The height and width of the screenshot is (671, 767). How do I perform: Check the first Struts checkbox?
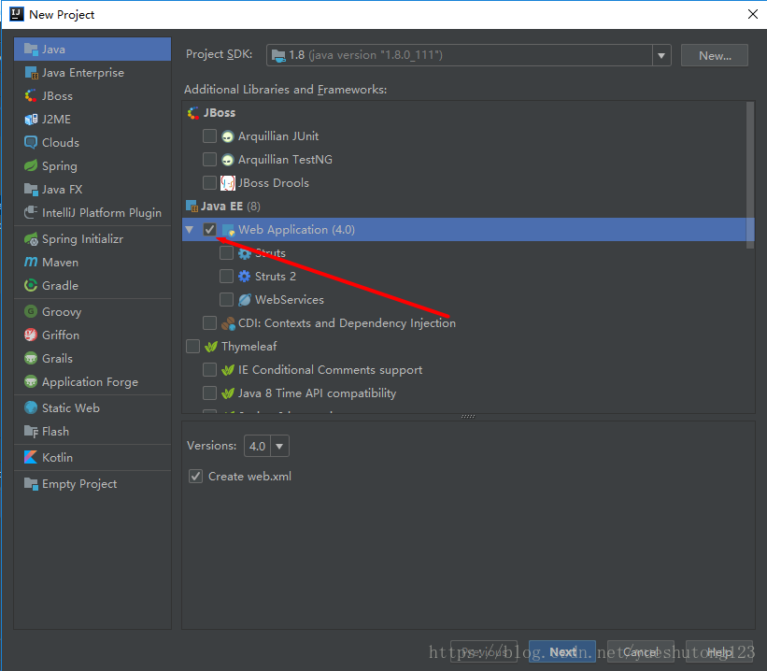[226, 253]
